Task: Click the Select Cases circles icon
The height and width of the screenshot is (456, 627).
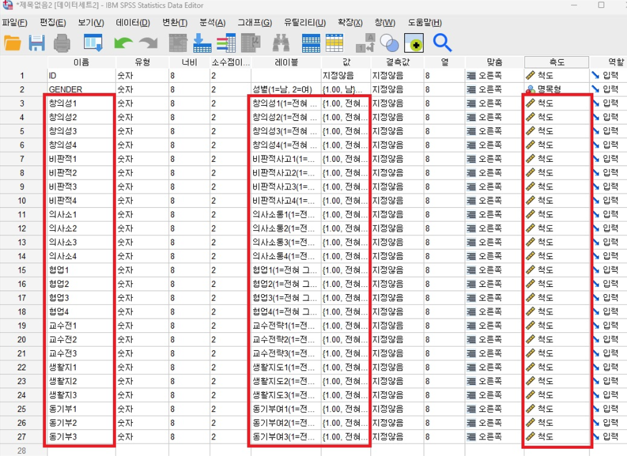Action: tap(389, 43)
